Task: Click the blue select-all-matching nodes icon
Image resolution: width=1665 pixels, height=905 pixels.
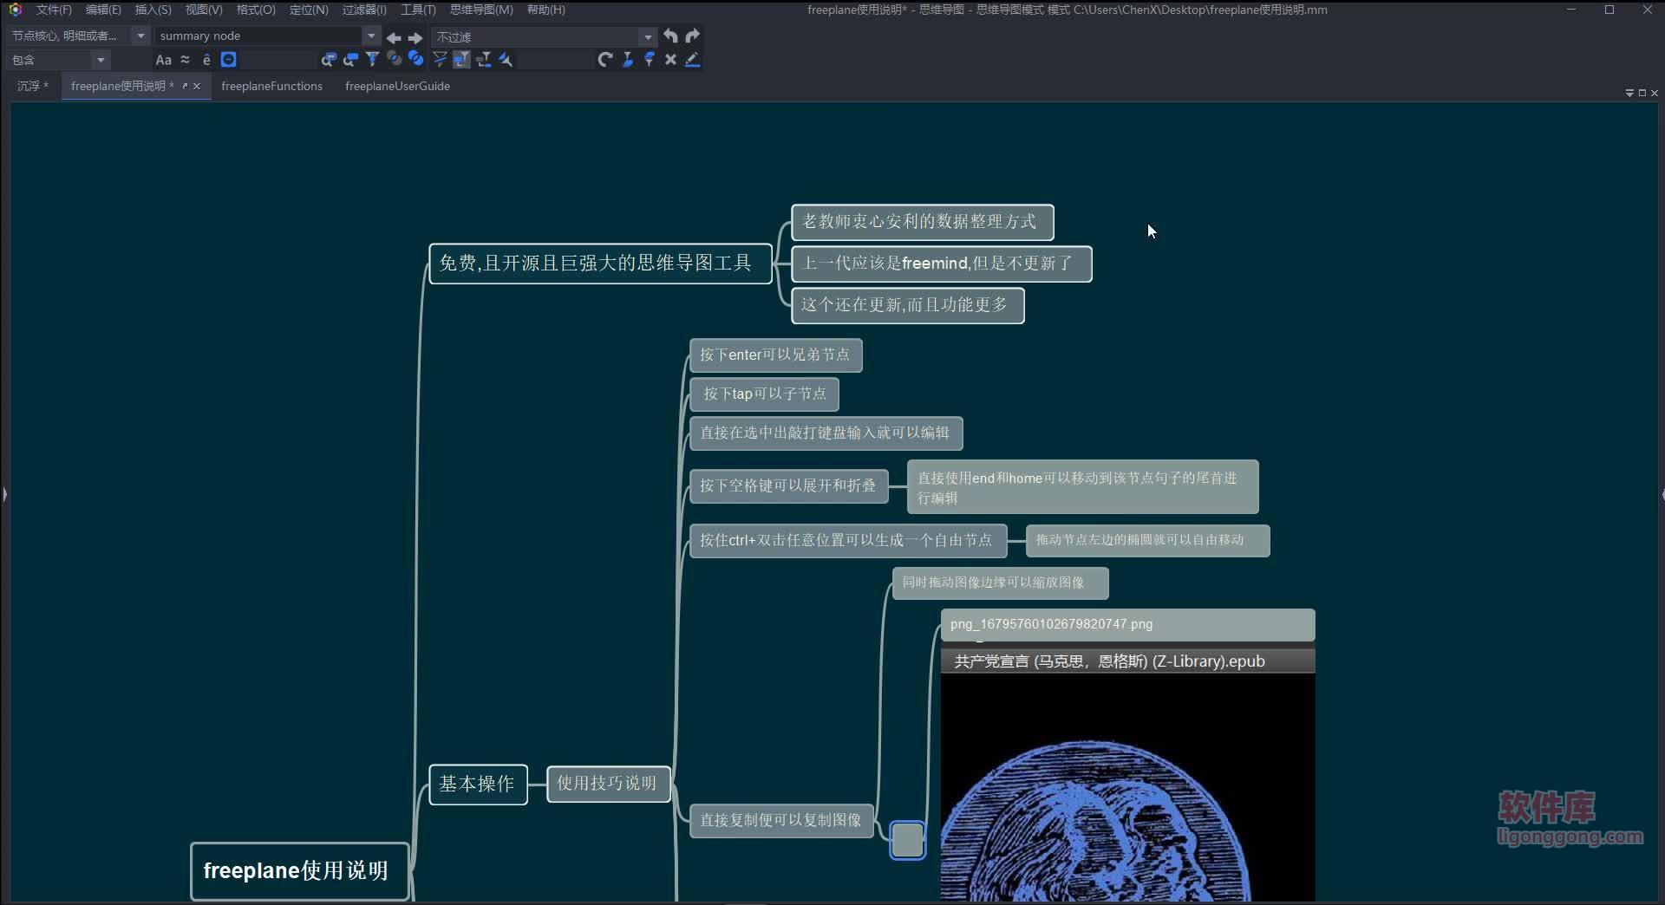Action: tap(415, 59)
